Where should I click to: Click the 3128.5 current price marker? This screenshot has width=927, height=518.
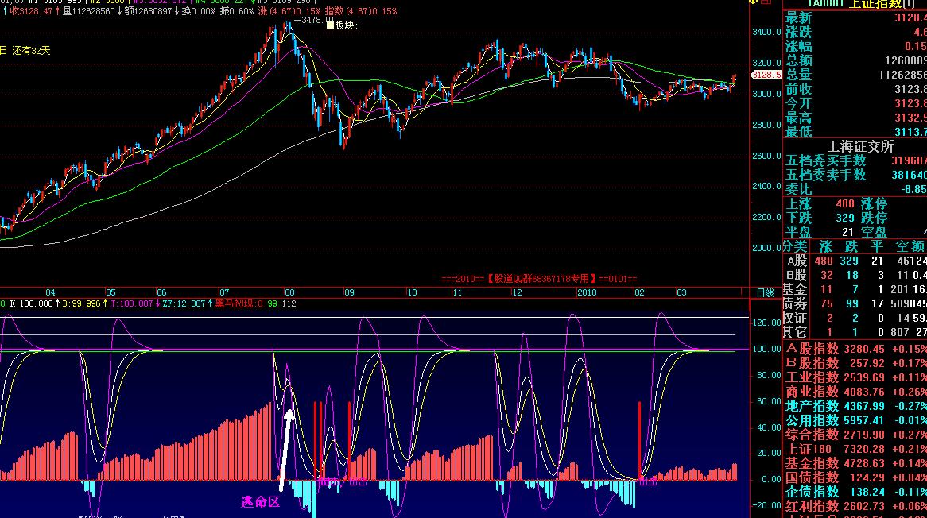766,75
